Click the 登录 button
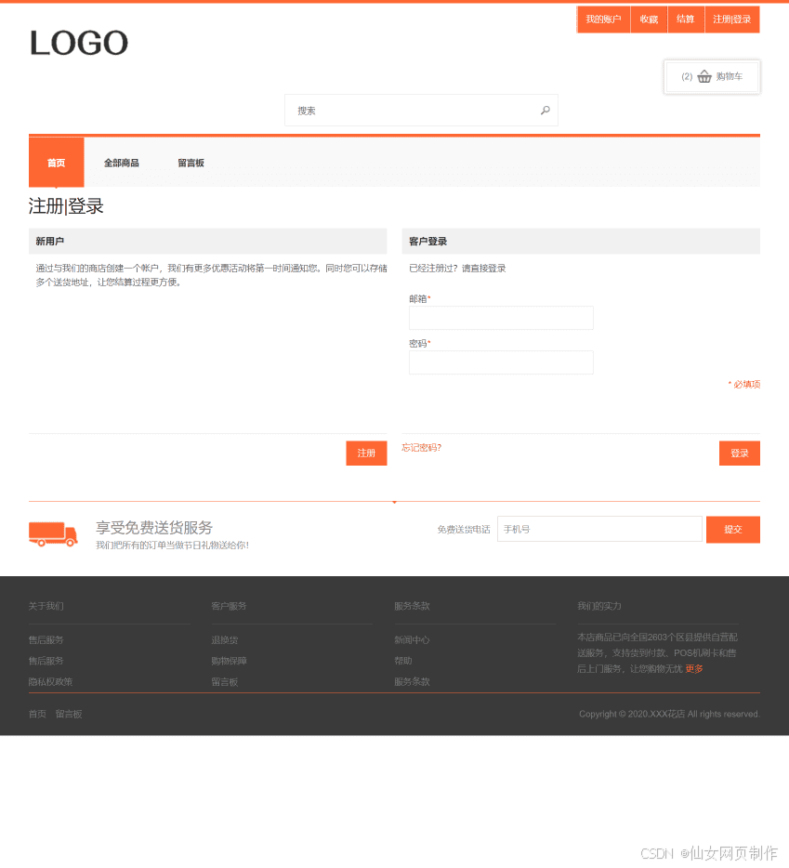Image resolution: width=789 pixels, height=868 pixels. tap(739, 453)
